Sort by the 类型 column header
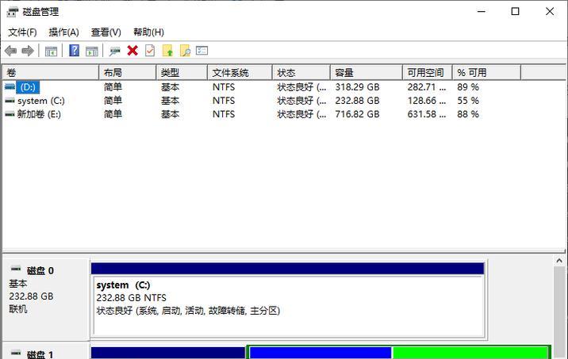This screenshot has width=568, height=359. (x=182, y=73)
